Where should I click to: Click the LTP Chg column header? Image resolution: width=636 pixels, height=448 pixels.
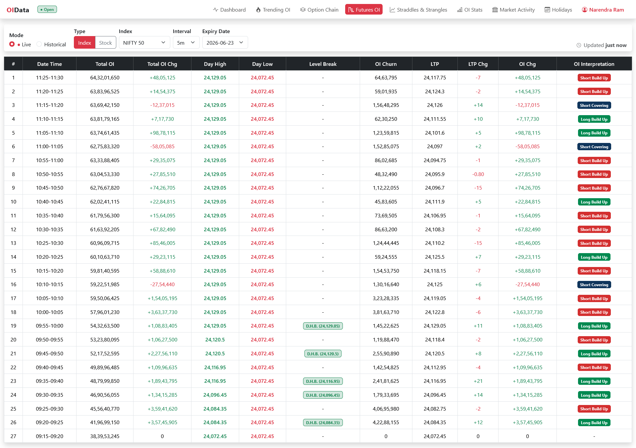click(478, 64)
